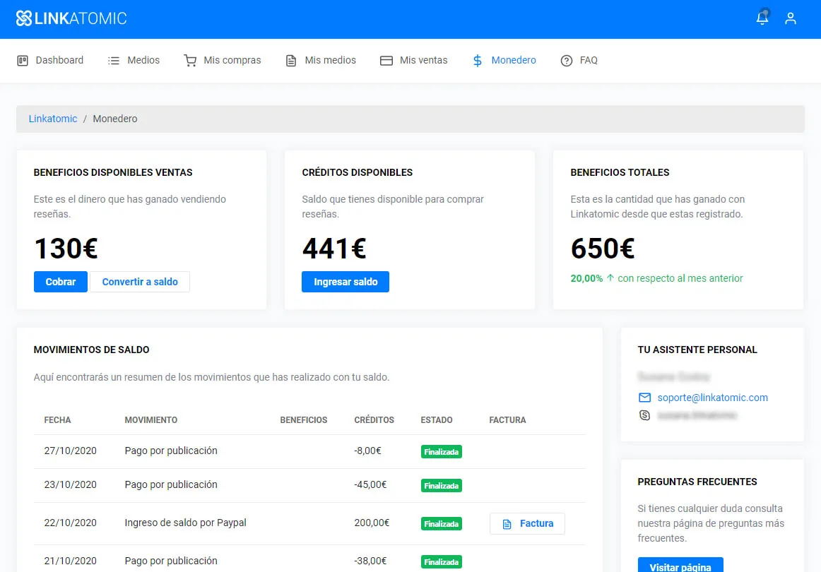Click the Medios list icon
The width and height of the screenshot is (821, 572).
[114, 61]
